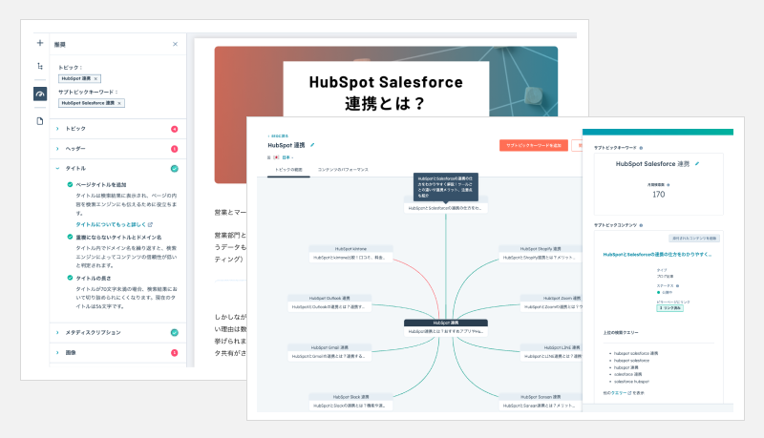Click check beside タイトルの長さ
Screen dimensions: 764x438
pyautogui.click(x=70, y=278)
